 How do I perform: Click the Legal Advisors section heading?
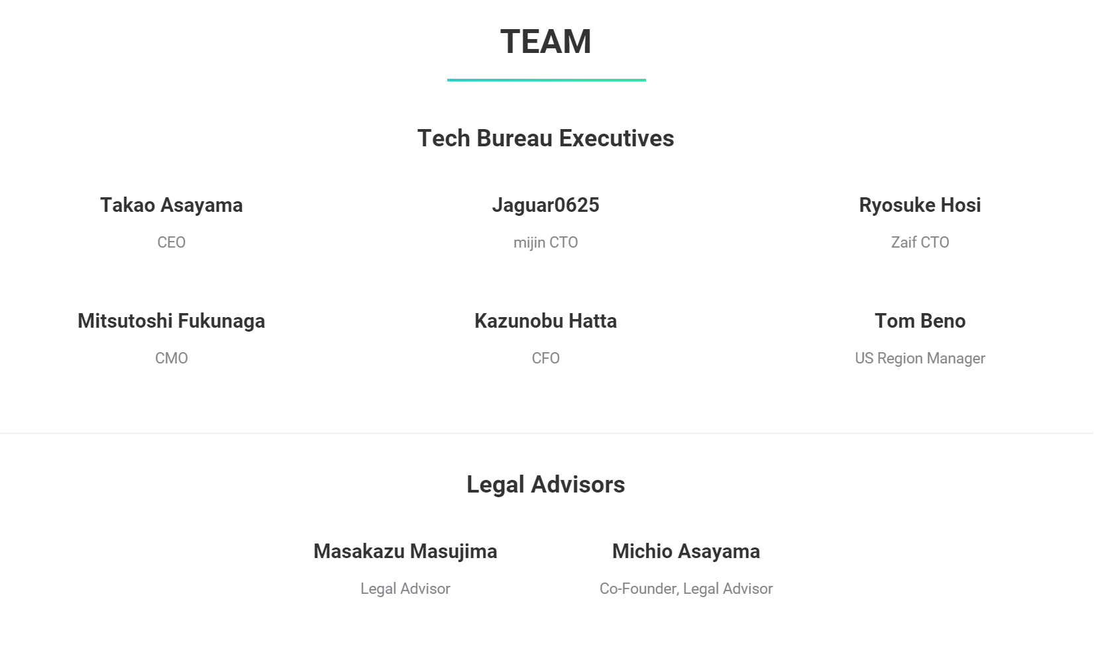point(545,485)
